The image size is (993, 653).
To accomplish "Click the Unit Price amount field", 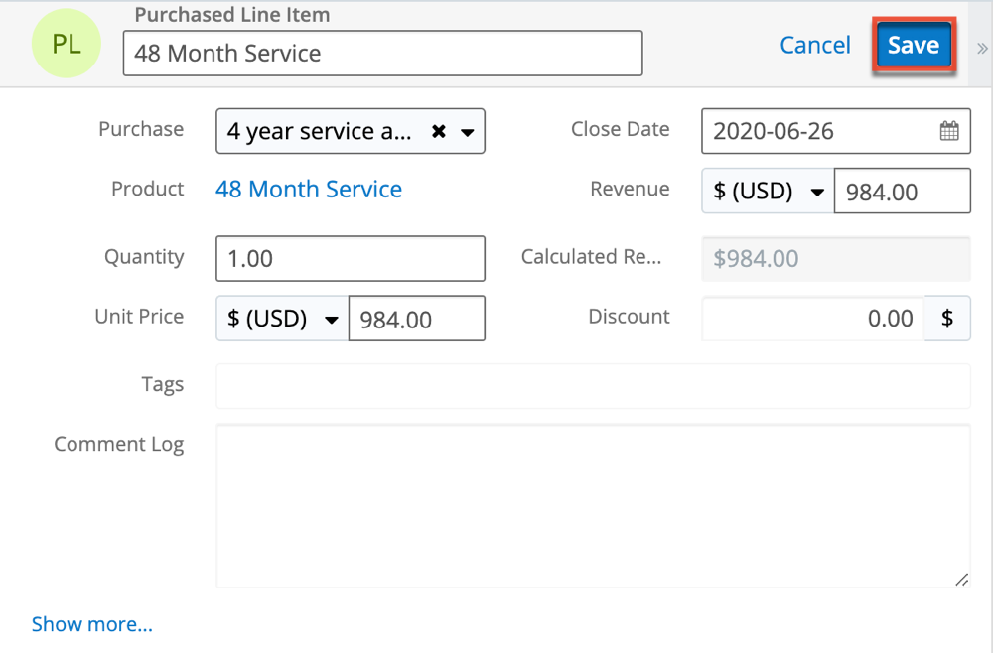I will coord(416,319).
